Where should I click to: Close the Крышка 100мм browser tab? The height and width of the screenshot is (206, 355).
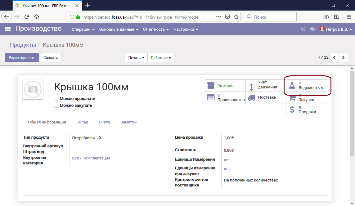[77, 6]
